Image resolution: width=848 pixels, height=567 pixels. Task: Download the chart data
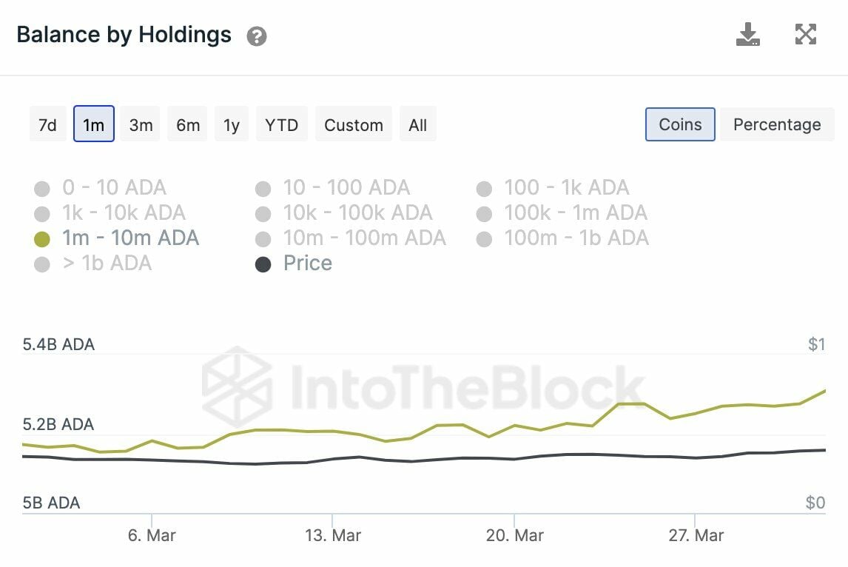pos(748,35)
